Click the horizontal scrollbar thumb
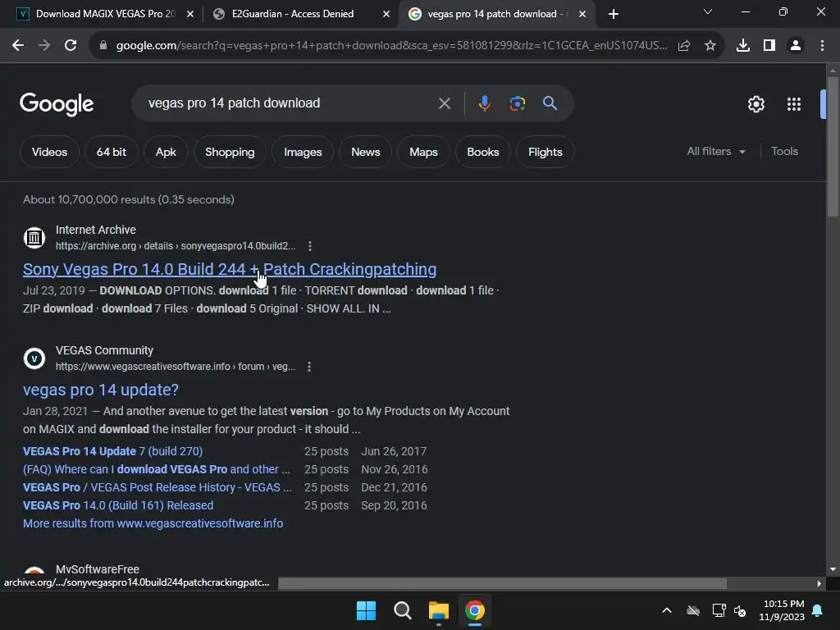The height and width of the screenshot is (630, 840). click(502, 583)
